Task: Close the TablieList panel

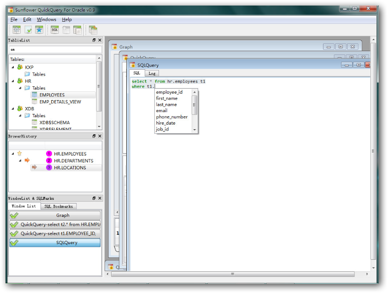Action: (100, 40)
